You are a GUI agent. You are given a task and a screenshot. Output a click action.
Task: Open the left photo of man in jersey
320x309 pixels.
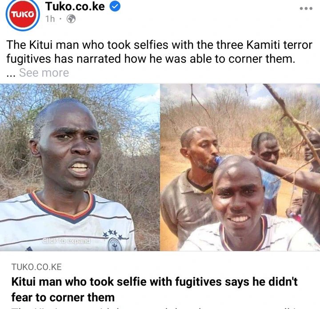pyautogui.click(x=80, y=167)
